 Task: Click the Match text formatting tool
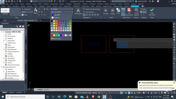click(35, 11)
